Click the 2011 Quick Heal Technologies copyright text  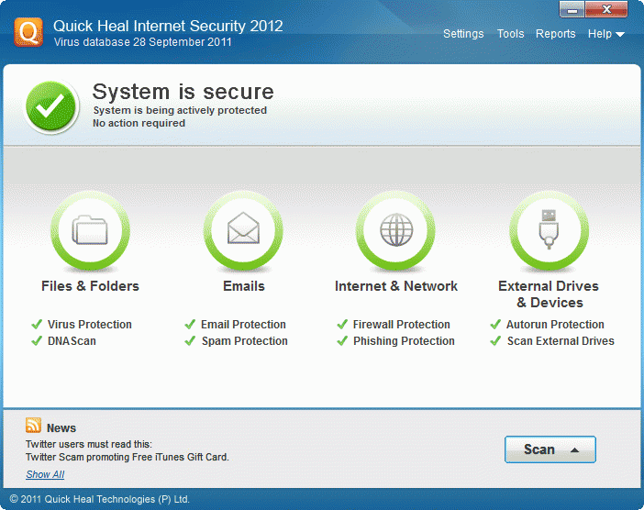click(99, 499)
